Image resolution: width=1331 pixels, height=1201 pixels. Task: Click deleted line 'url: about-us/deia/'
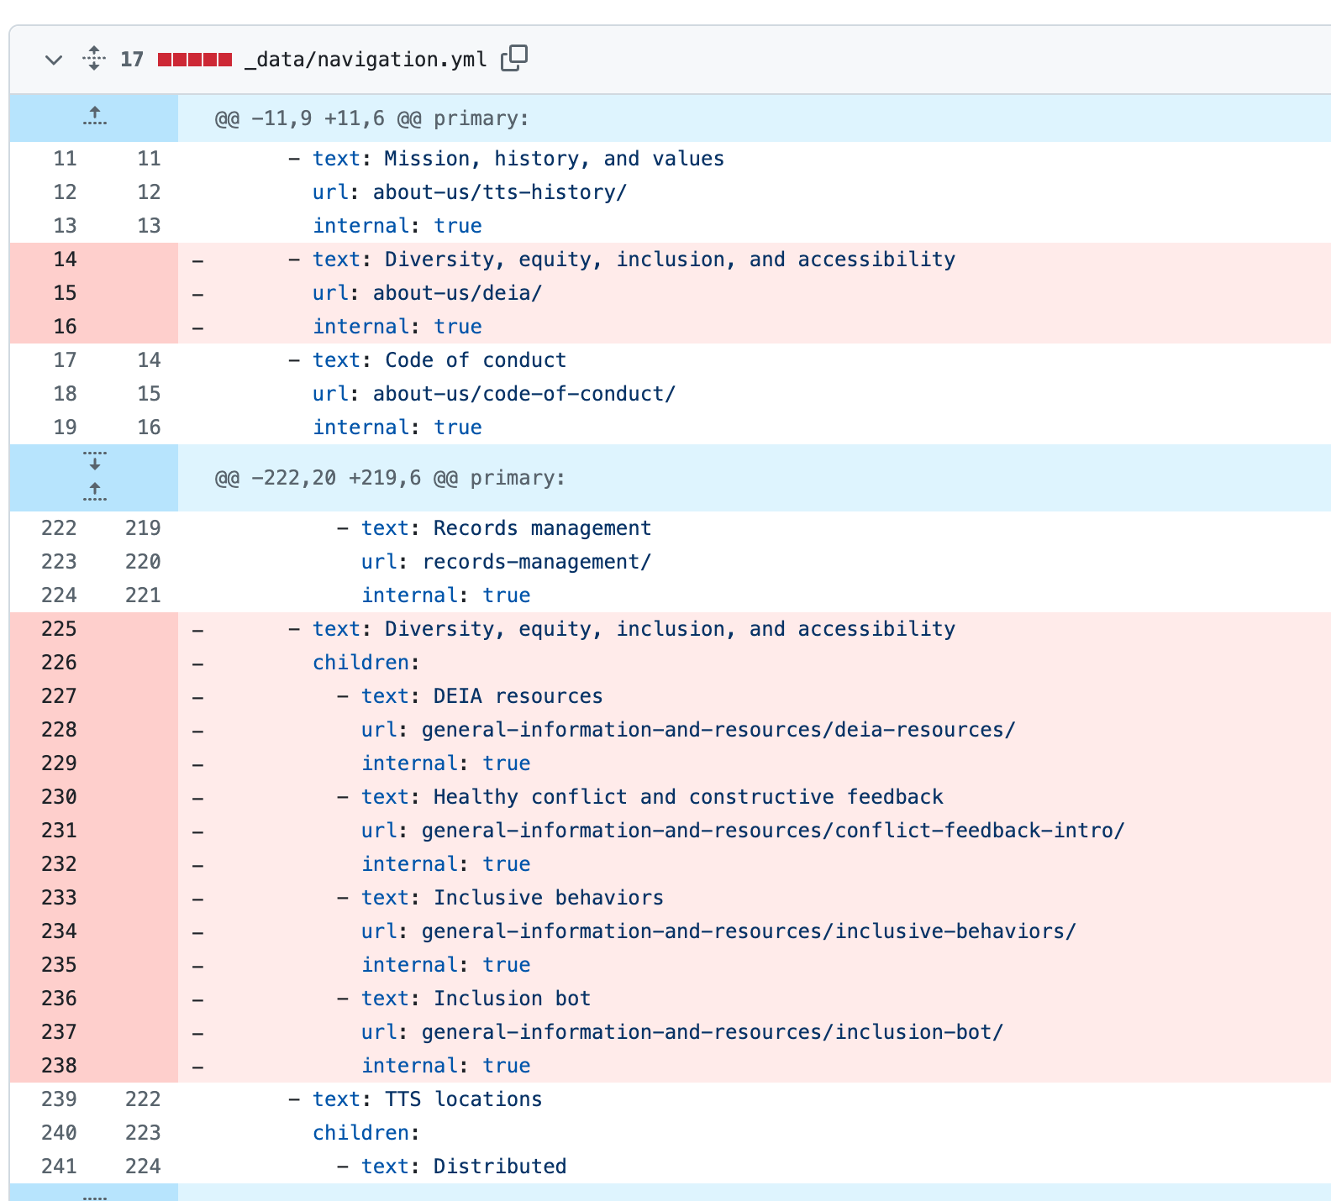point(428,293)
